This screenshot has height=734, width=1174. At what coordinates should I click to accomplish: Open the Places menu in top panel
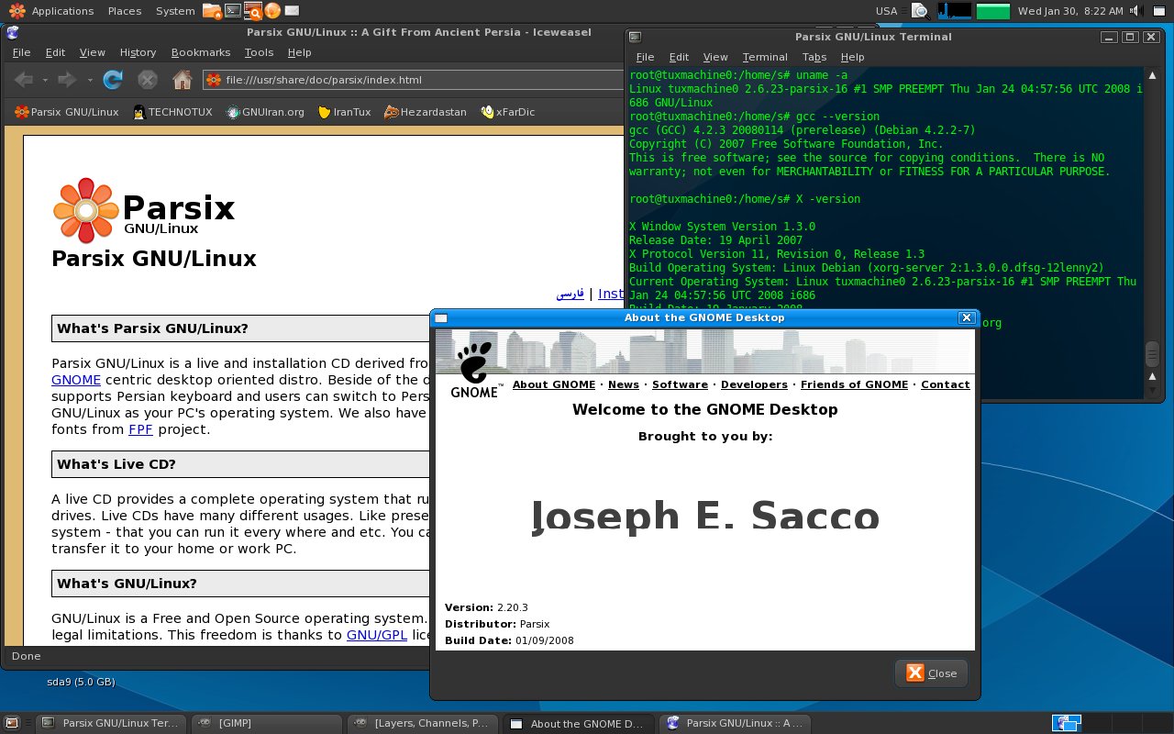pos(125,11)
